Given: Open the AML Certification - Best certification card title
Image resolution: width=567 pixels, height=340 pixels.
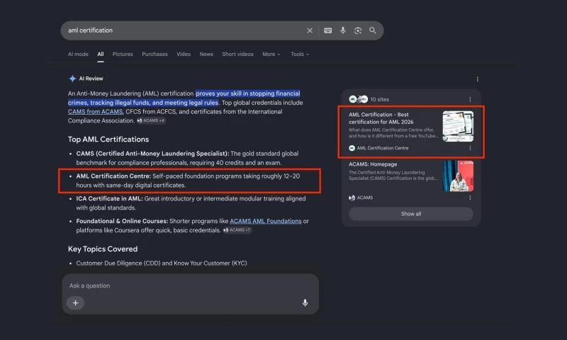Looking at the screenshot, I should 381,118.
